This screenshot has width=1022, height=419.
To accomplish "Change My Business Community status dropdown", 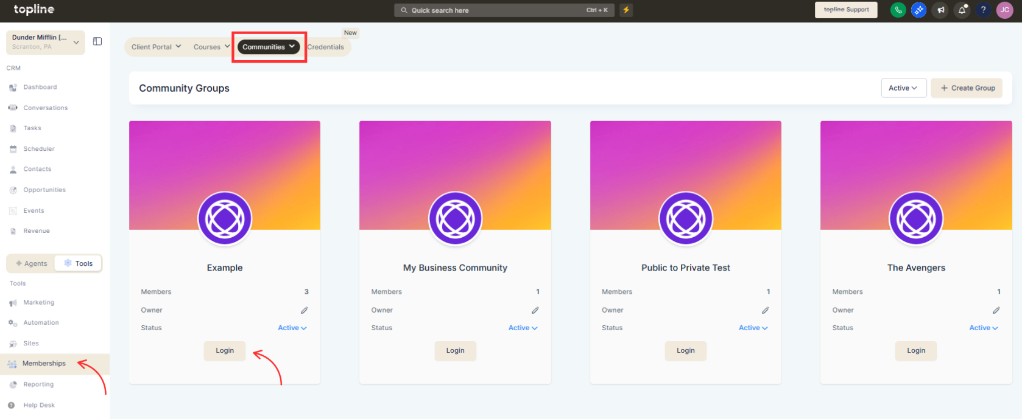I will 523,328.
